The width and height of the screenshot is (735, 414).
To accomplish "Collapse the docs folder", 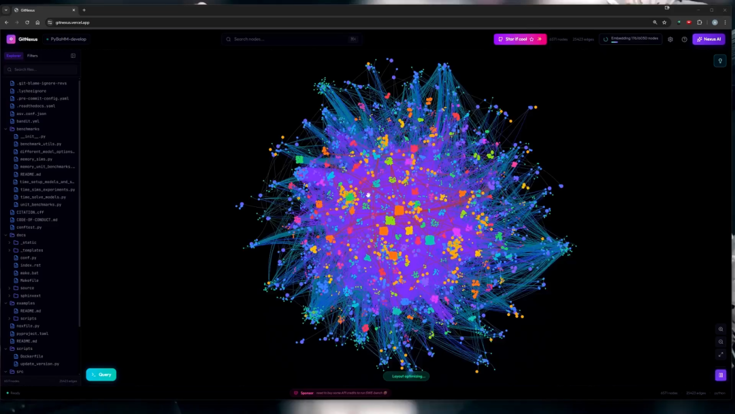I will (5, 235).
